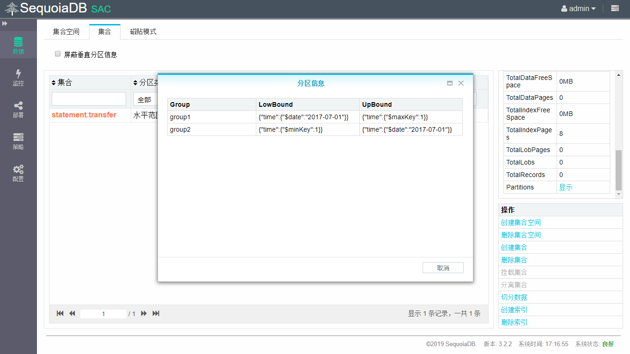This screenshot has width=630, height=354.
Task: Select the TotalRecords property row
Action: point(557,175)
